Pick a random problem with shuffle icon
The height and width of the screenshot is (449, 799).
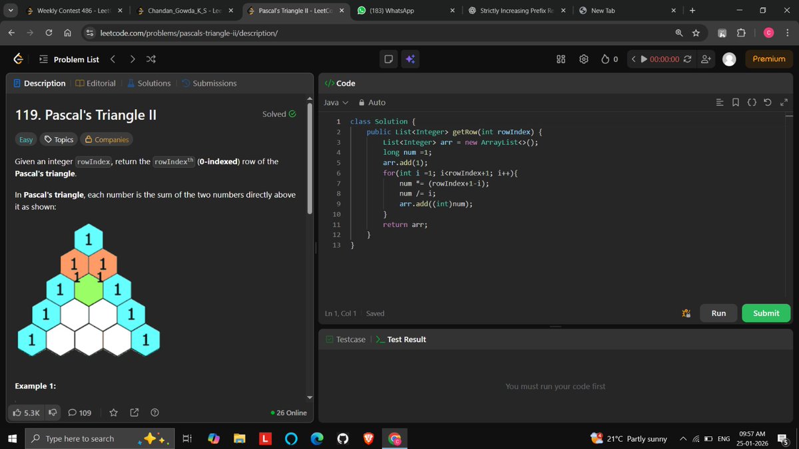[x=151, y=59]
